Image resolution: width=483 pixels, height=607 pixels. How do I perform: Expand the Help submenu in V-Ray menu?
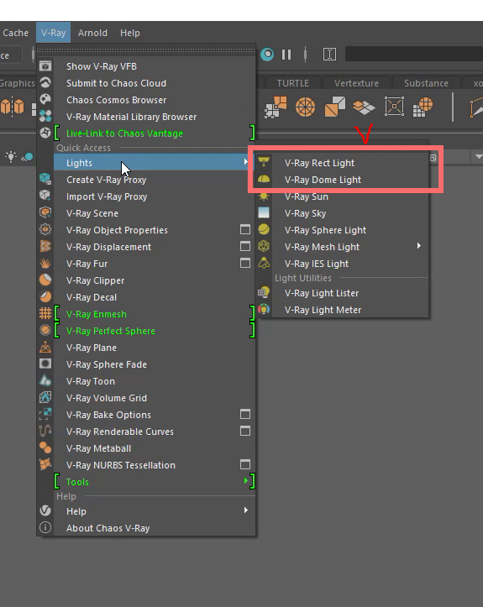click(x=155, y=511)
